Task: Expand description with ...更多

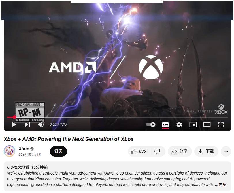Action: tap(221, 185)
